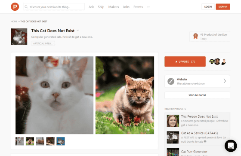Click the Cat Purr Generator thumbnail
Viewport: 241px width, 156px height.
(173, 152)
